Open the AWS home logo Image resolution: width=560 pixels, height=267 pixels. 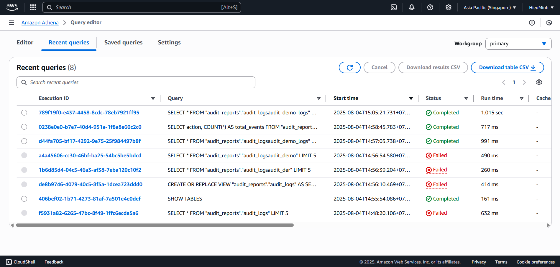click(x=12, y=7)
